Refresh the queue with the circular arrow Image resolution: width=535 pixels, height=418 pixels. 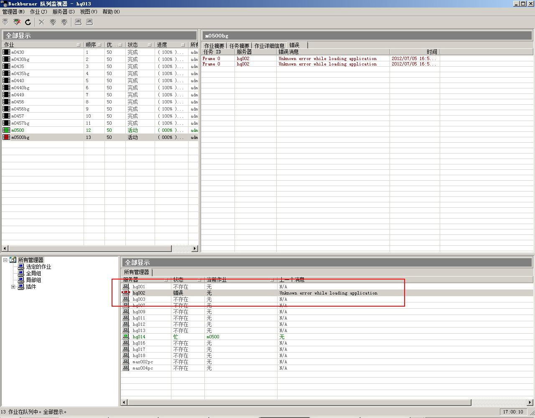tap(28, 22)
